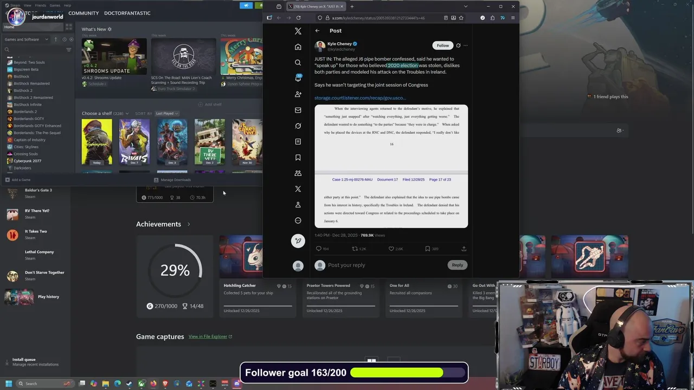
Task: Open View in File Explorer link
Action: click(x=210, y=336)
